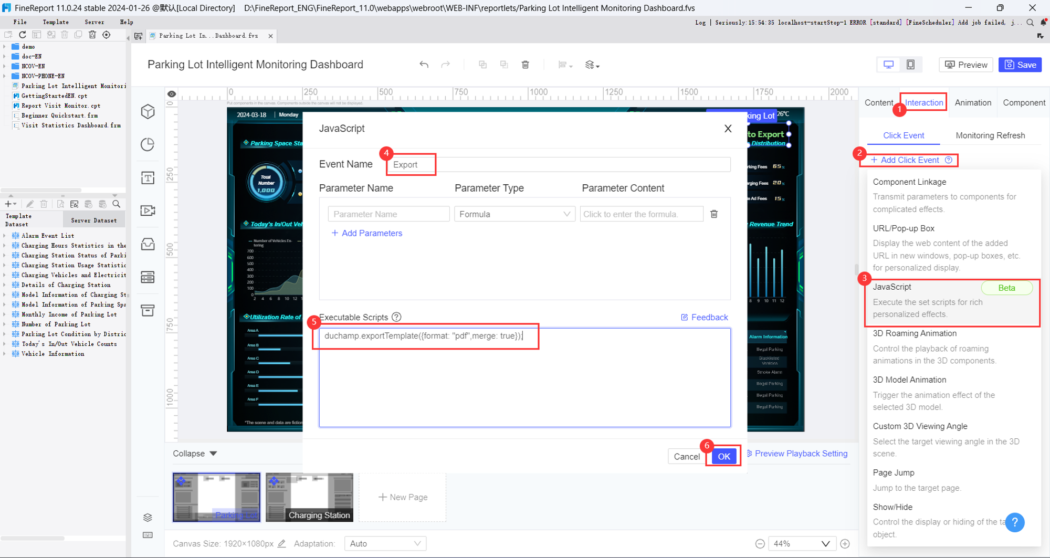Select the Media component icon

[x=148, y=210]
